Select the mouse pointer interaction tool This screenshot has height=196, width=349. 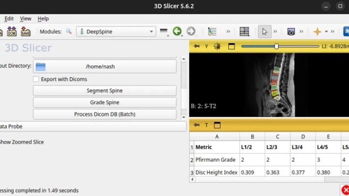click(264, 32)
